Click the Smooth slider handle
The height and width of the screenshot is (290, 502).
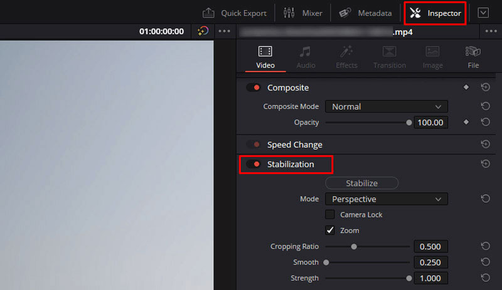click(x=326, y=262)
